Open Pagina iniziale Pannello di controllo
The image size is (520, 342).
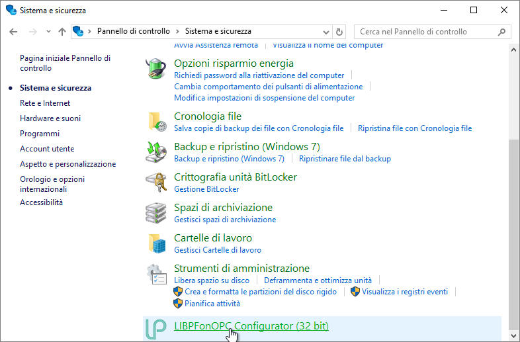click(65, 63)
